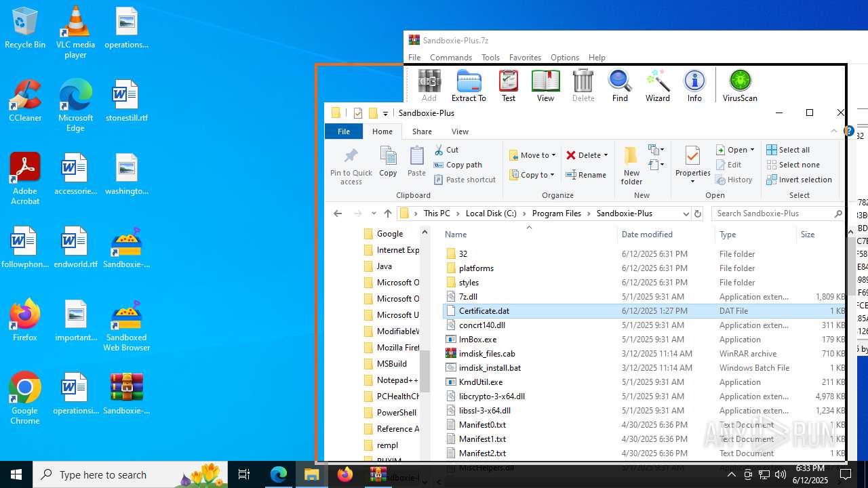868x488 pixels.
Task: Click the Extract To toolbar icon
Action: [469, 85]
